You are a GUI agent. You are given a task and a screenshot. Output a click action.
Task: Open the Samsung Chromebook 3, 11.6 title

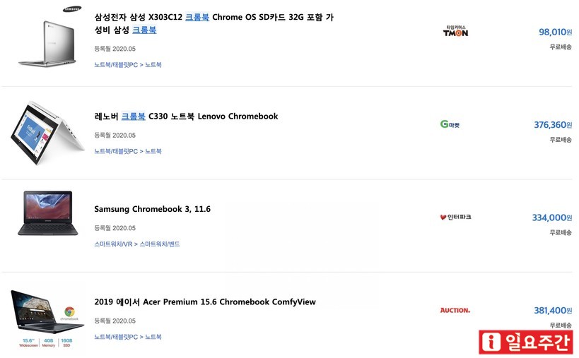click(x=152, y=209)
